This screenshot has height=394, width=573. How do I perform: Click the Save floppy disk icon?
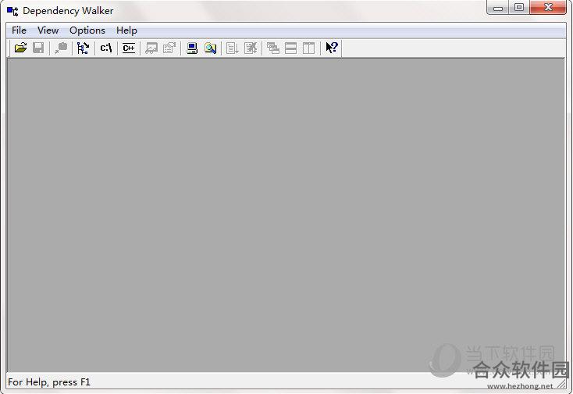[38, 48]
